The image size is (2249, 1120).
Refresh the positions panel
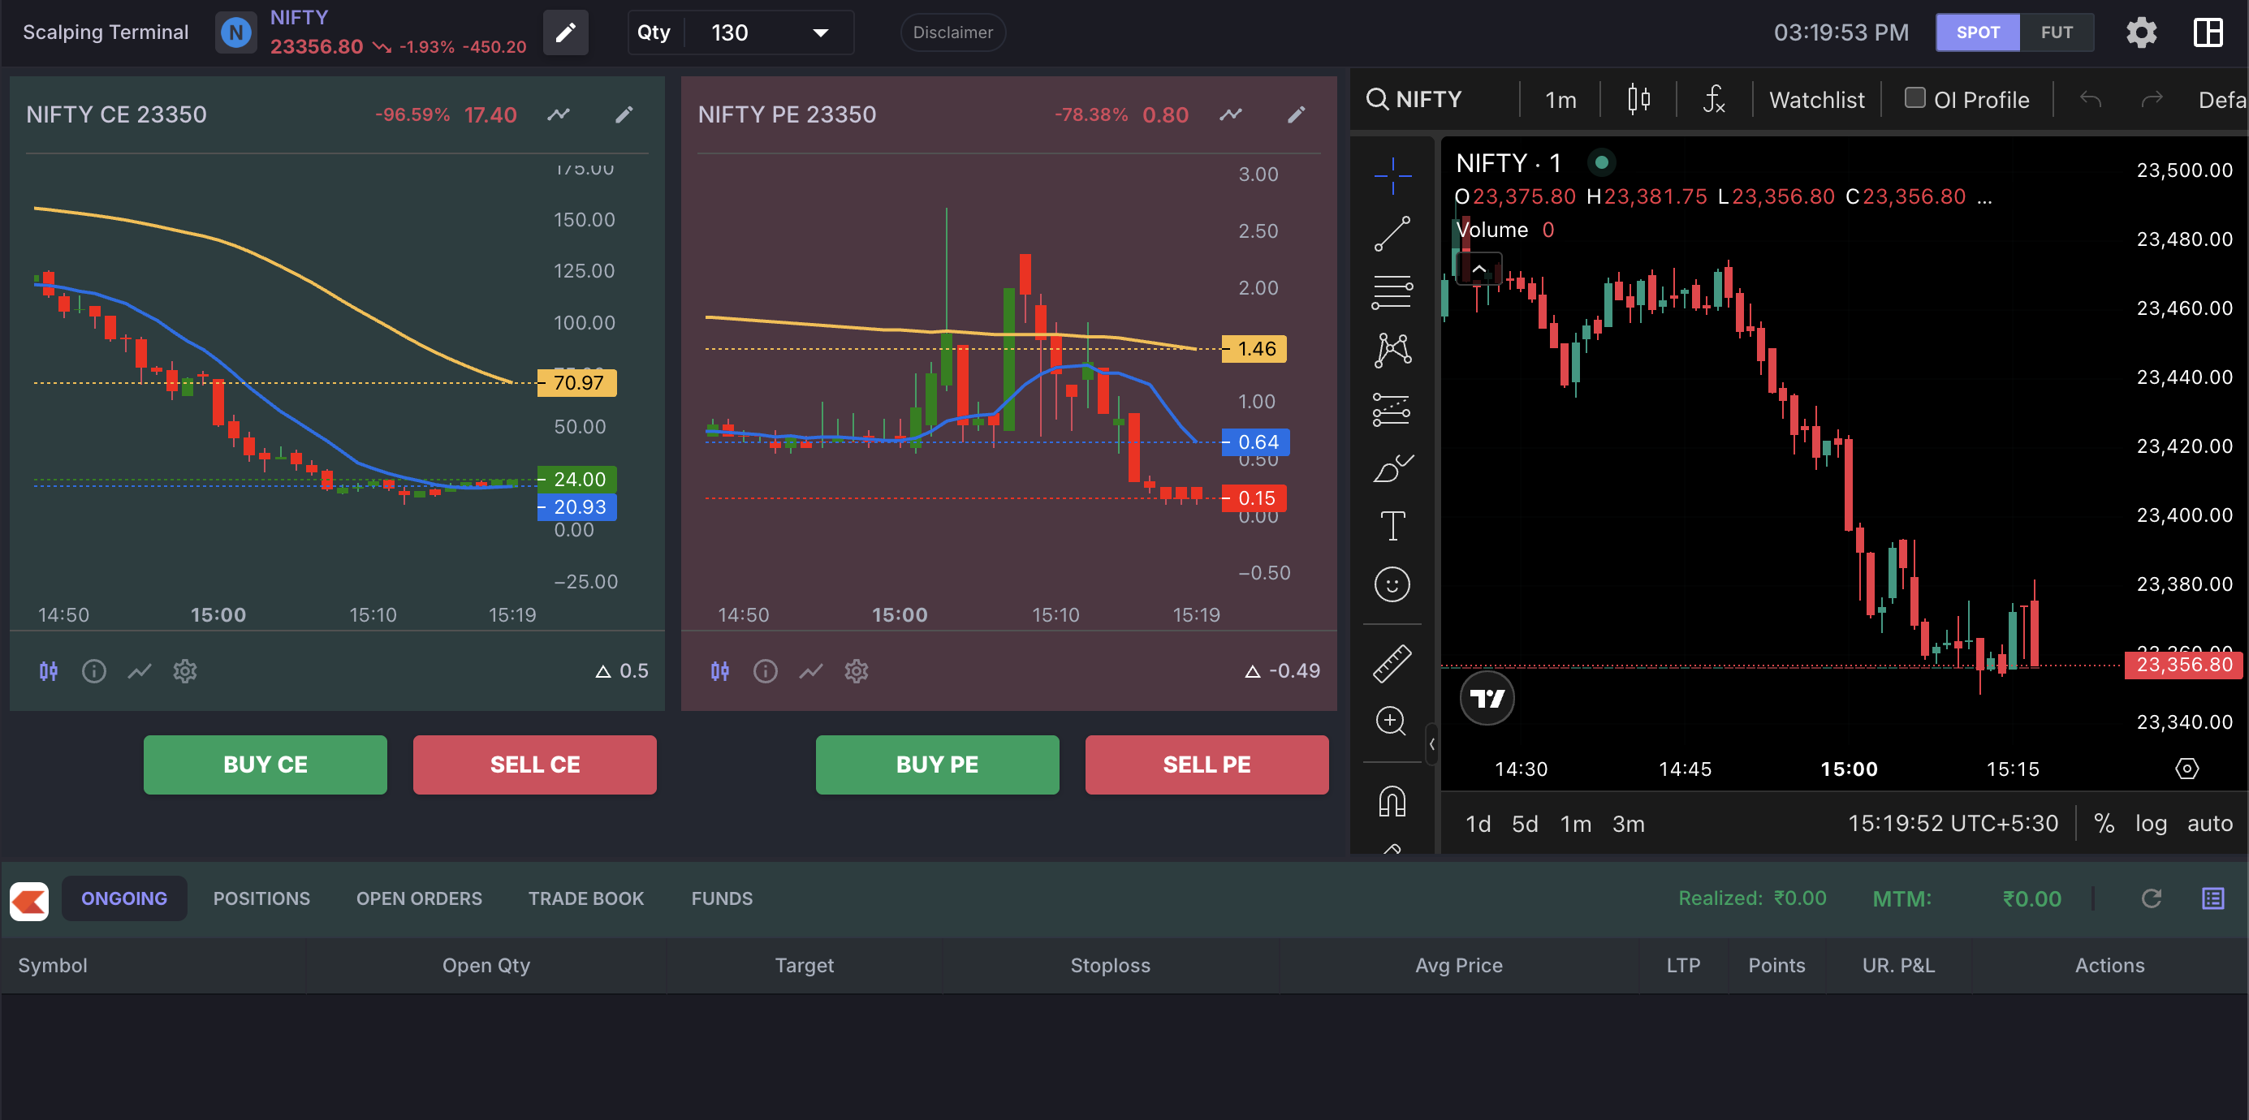tap(2152, 898)
